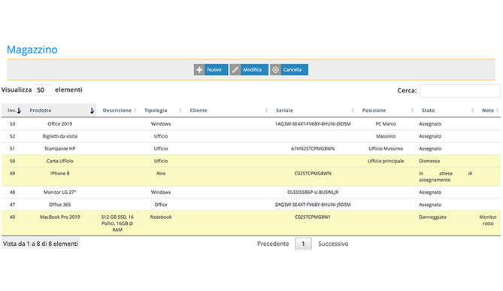Select page 1 in pagination
Screen dimensions: 503x291
click(x=303, y=244)
